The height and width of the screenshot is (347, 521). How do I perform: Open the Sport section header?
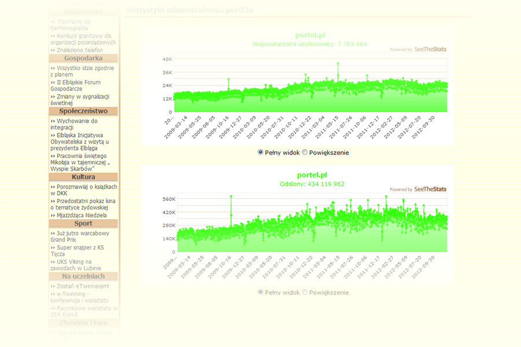point(83,223)
